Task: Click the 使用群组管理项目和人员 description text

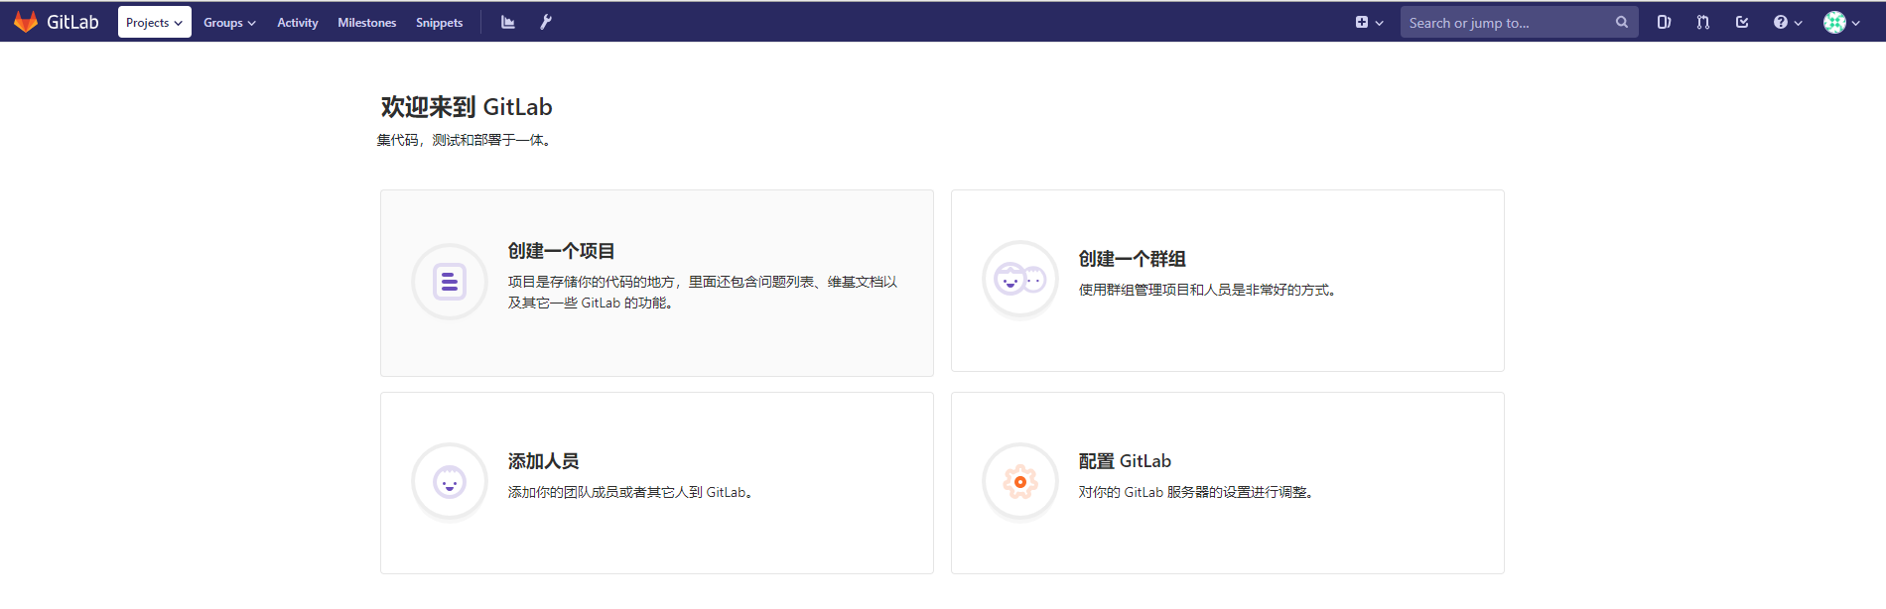Action: tap(1207, 290)
